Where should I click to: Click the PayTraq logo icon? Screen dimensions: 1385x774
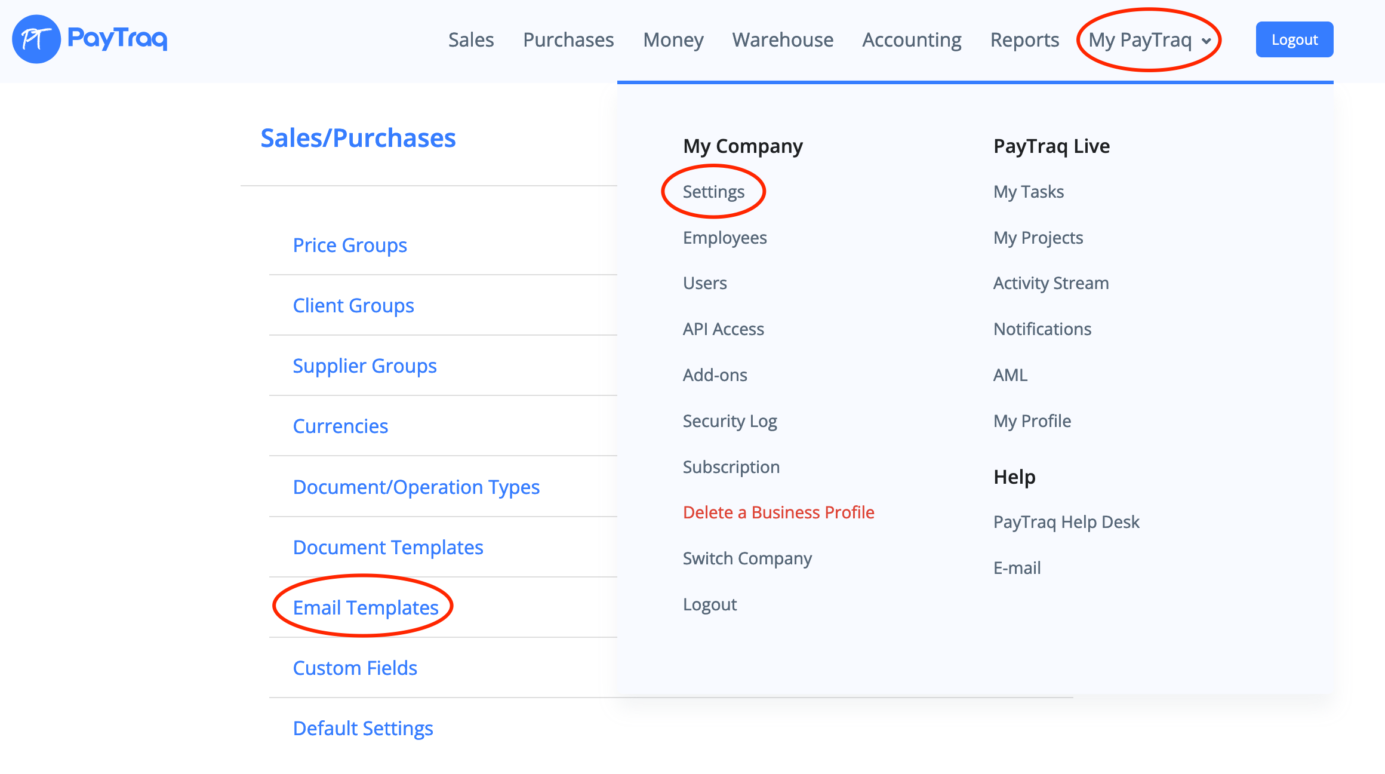click(x=36, y=39)
